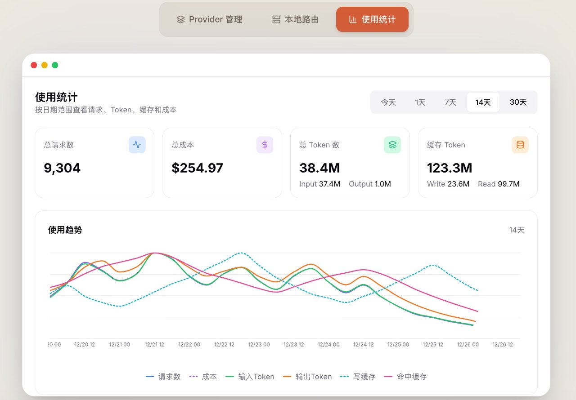Select the 今天 date range

[388, 102]
